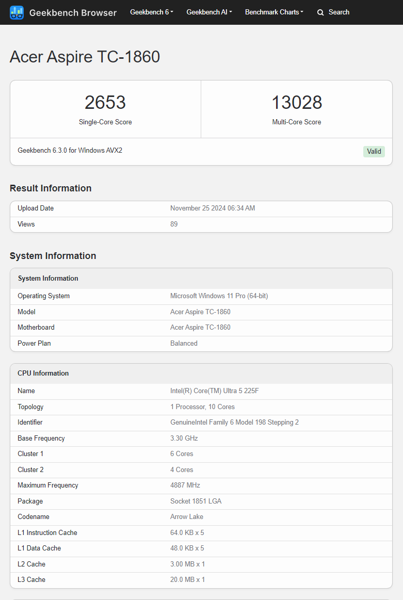The image size is (403, 600).
Task: Click the Valid badge
Action: (374, 152)
